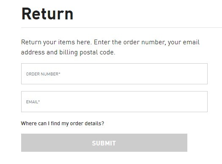Click the left edge of the Submit button
The height and width of the screenshot is (164, 222).
pyautogui.click(x=23, y=142)
